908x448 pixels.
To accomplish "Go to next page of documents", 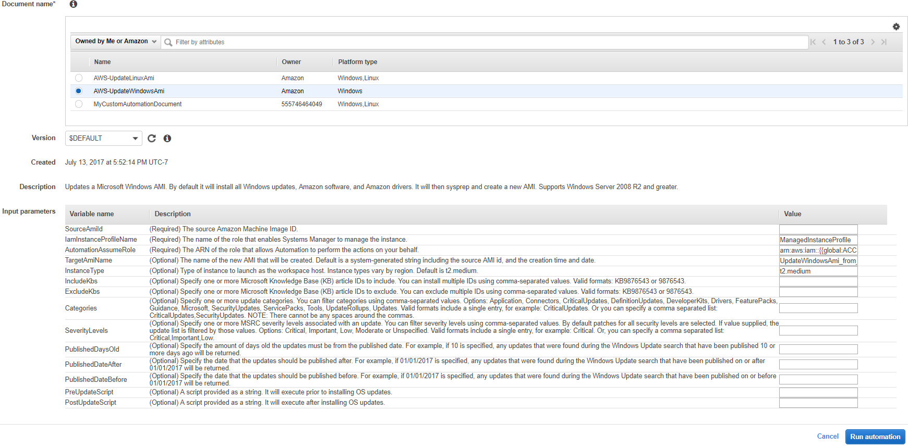I will (x=873, y=42).
